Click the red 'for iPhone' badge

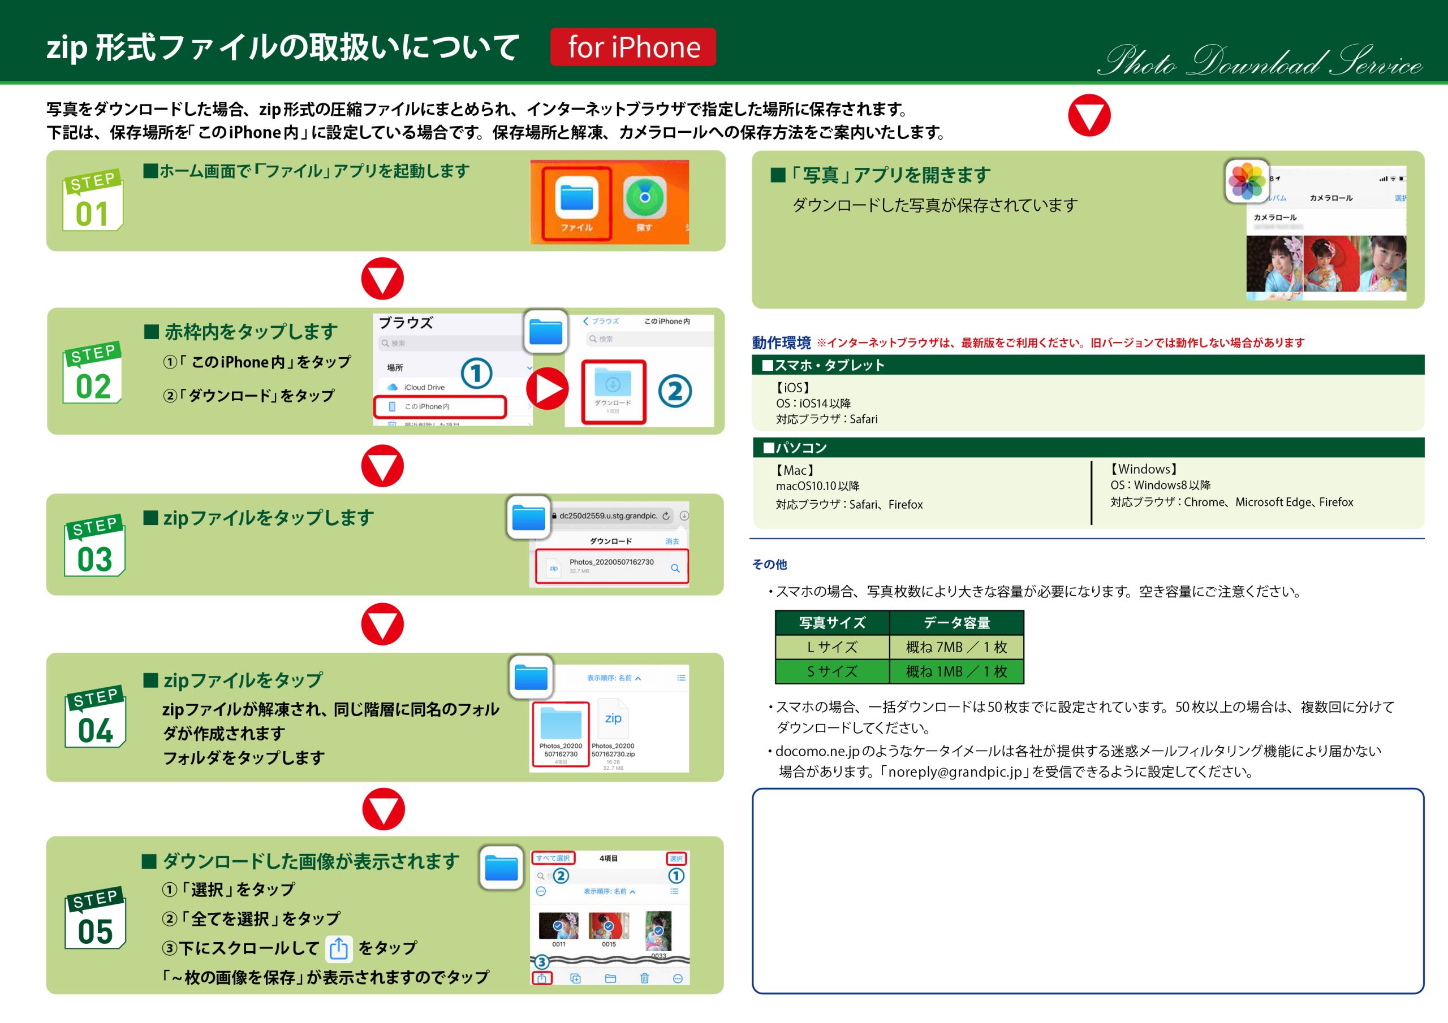pyautogui.click(x=633, y=47)
